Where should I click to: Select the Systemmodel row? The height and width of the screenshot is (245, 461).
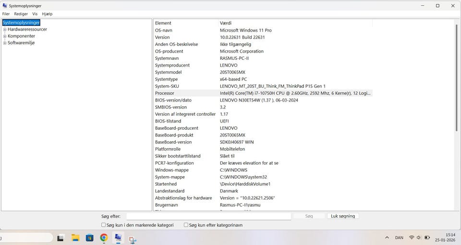click(263, 72)
